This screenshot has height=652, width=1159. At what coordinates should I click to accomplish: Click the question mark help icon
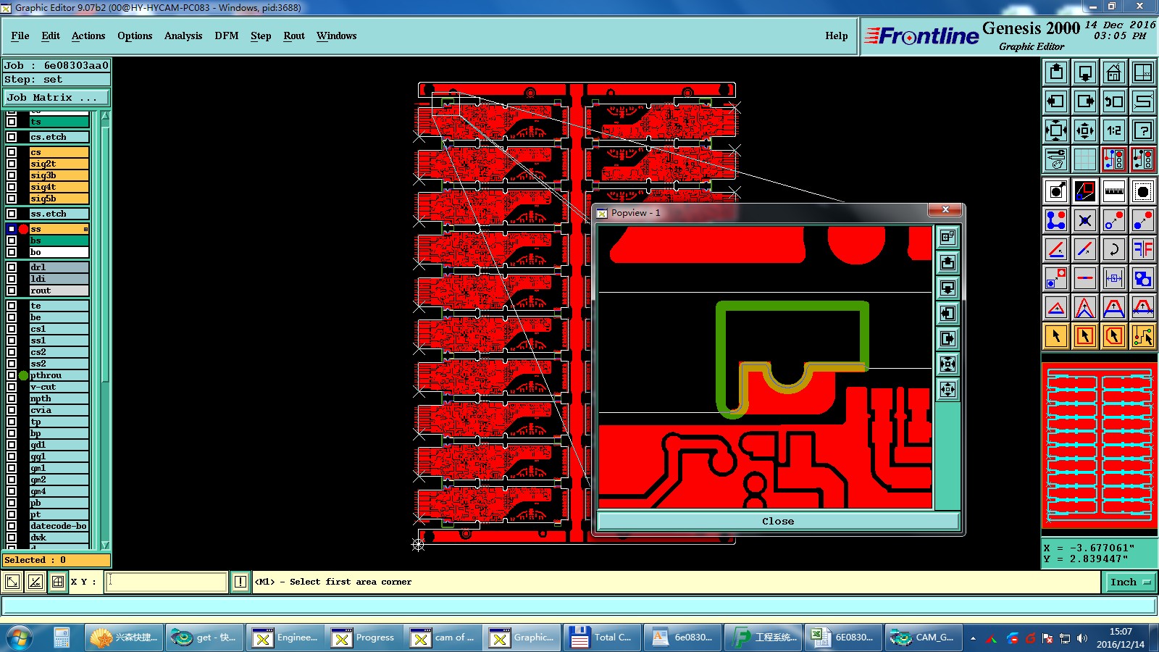[1143, 130]
